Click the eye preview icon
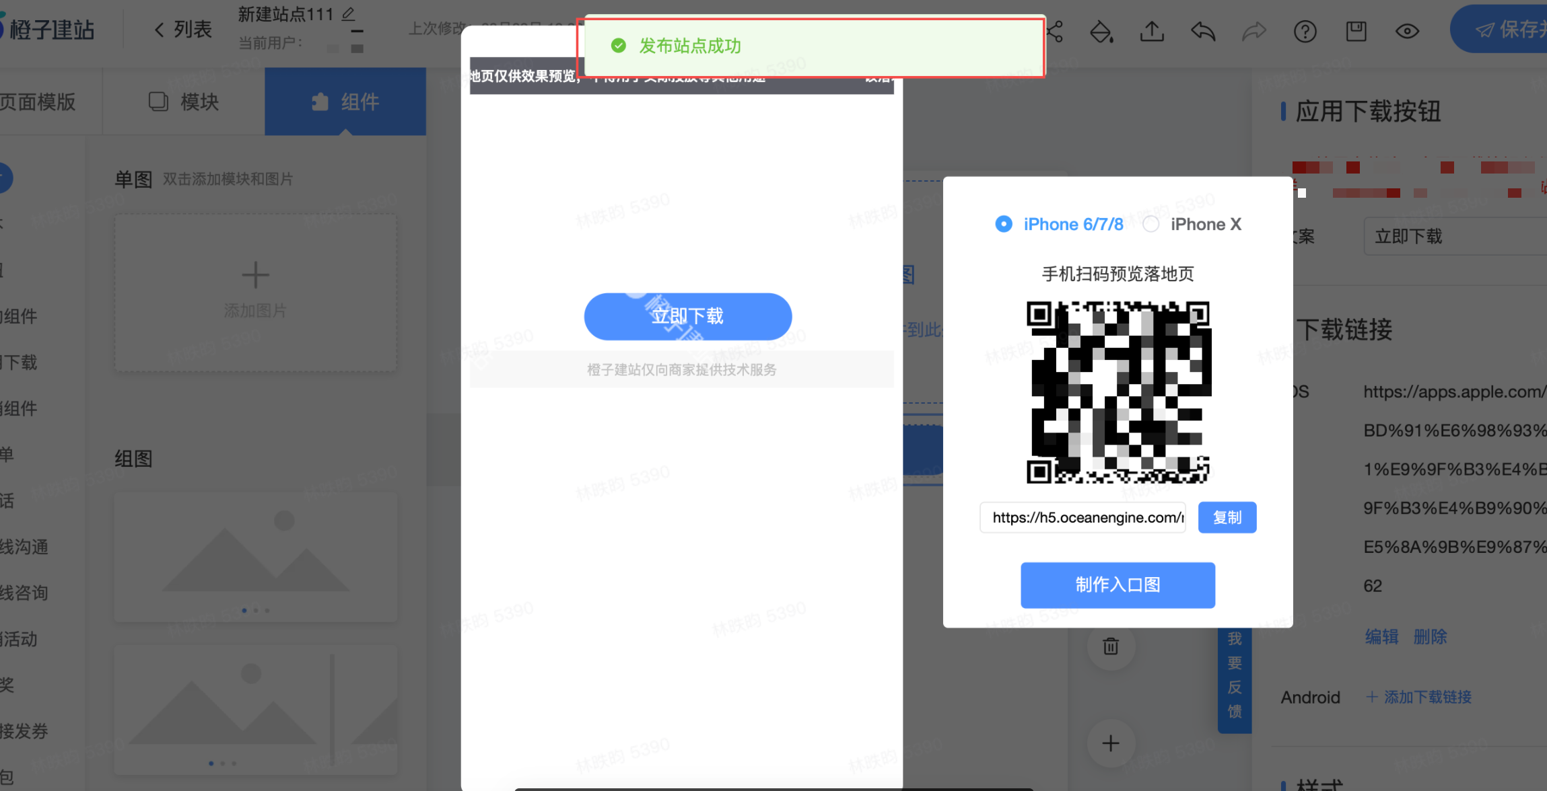Image resolution: width=1547 pixels, height=791 pixels. 1407,32
